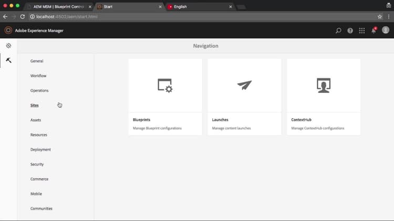394x221 pixels.
Task: Open the user profile avatar
Action: (x=386, y=30)
